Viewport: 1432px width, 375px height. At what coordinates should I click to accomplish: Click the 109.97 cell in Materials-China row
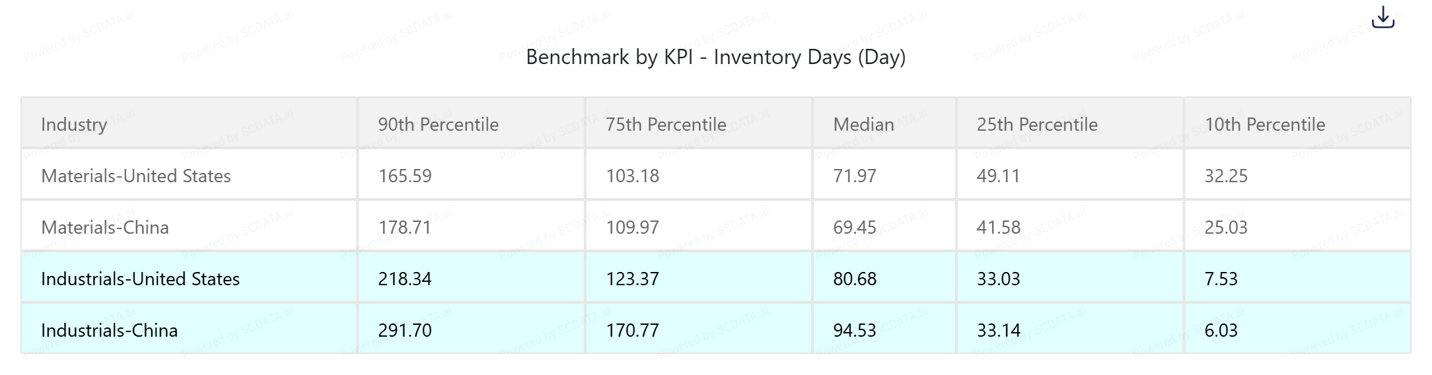click(x=632, y=227)
